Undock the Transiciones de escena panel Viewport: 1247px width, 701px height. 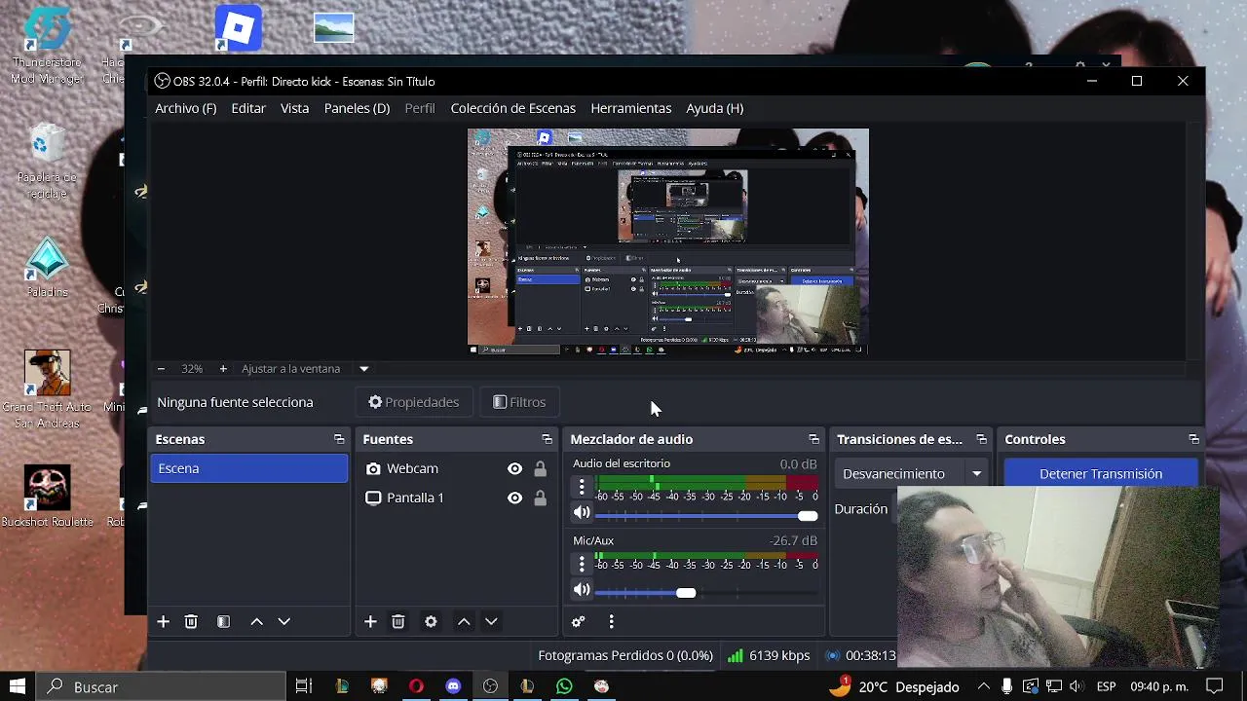981,439
